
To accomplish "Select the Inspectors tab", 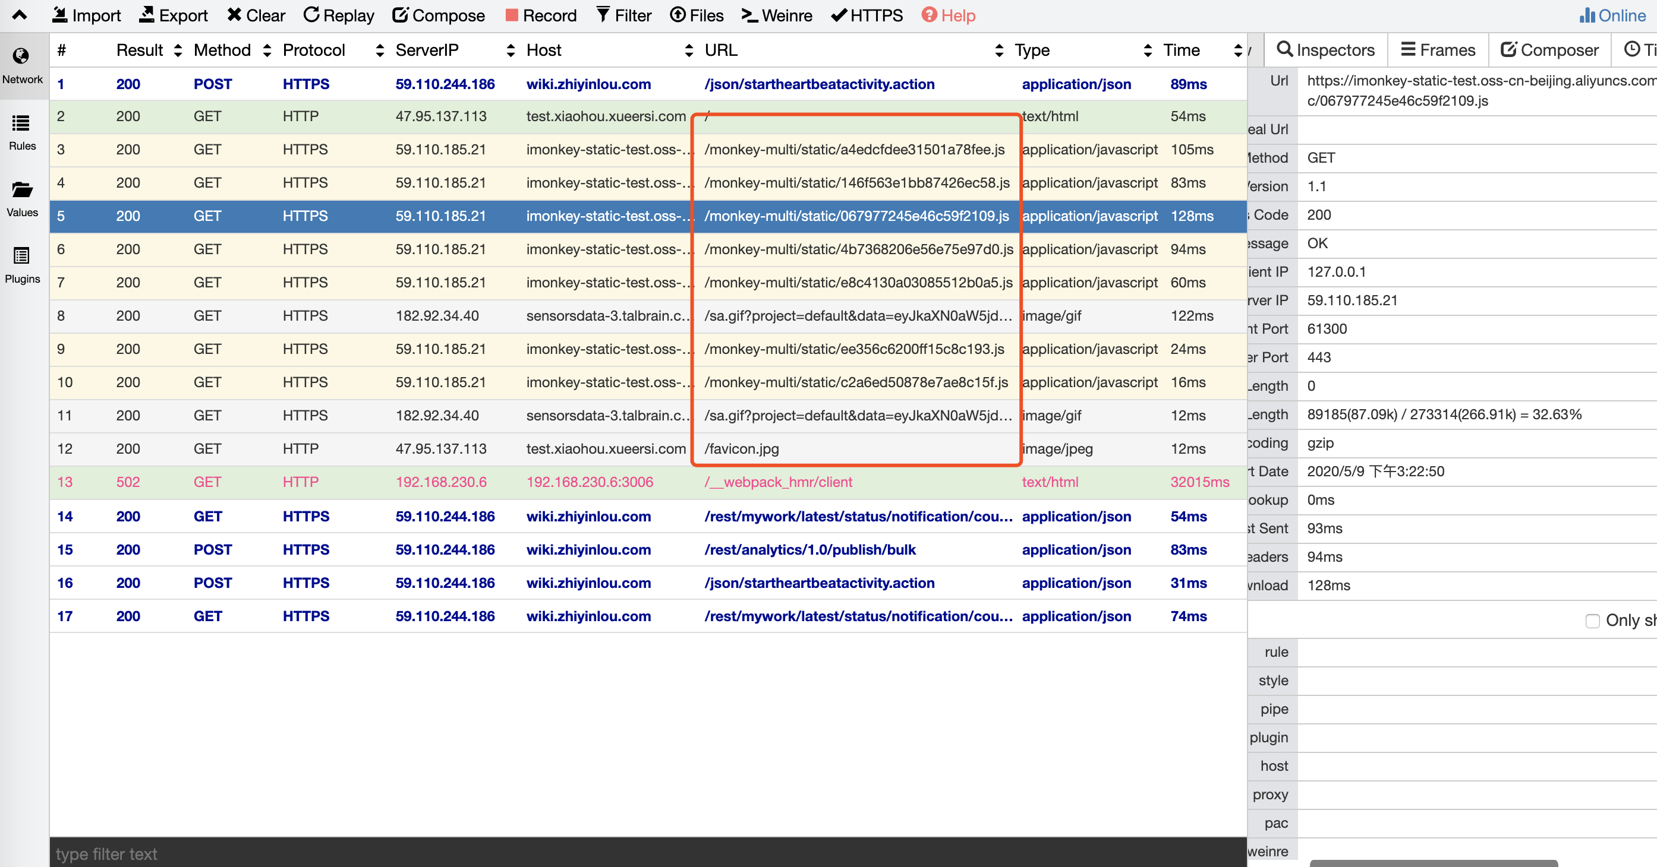I will click(1326, 50).
